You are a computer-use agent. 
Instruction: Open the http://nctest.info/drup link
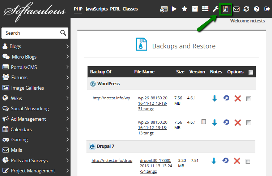coord(112,160)
